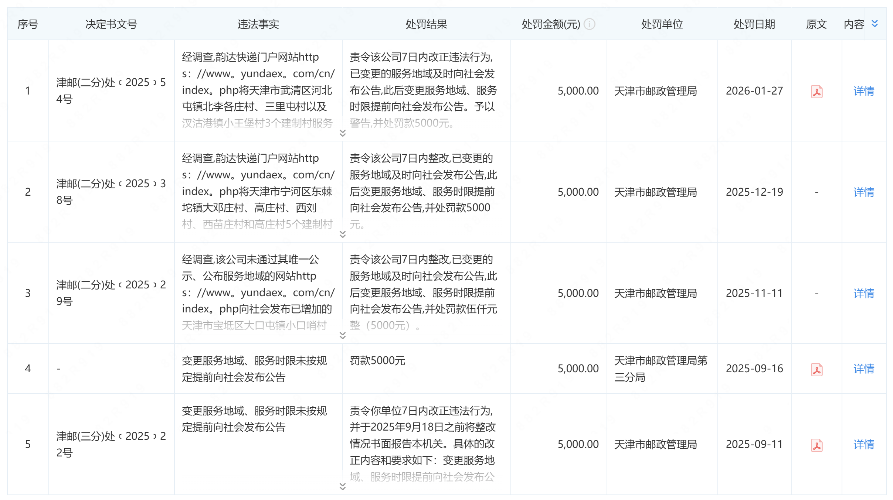Click the 违法事实 column header
The height and width of the screenshot is (500, 893).
click(258, 24)
